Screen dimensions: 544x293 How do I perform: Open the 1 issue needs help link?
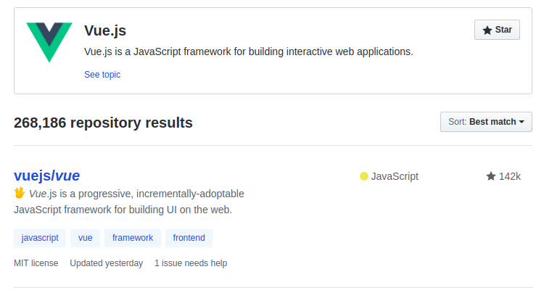coord(191,263)
